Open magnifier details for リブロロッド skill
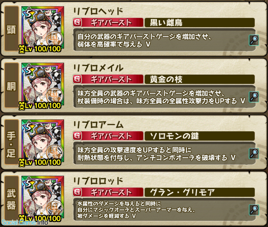The width and height of the screenshot is (268, 227). [254, 210]
